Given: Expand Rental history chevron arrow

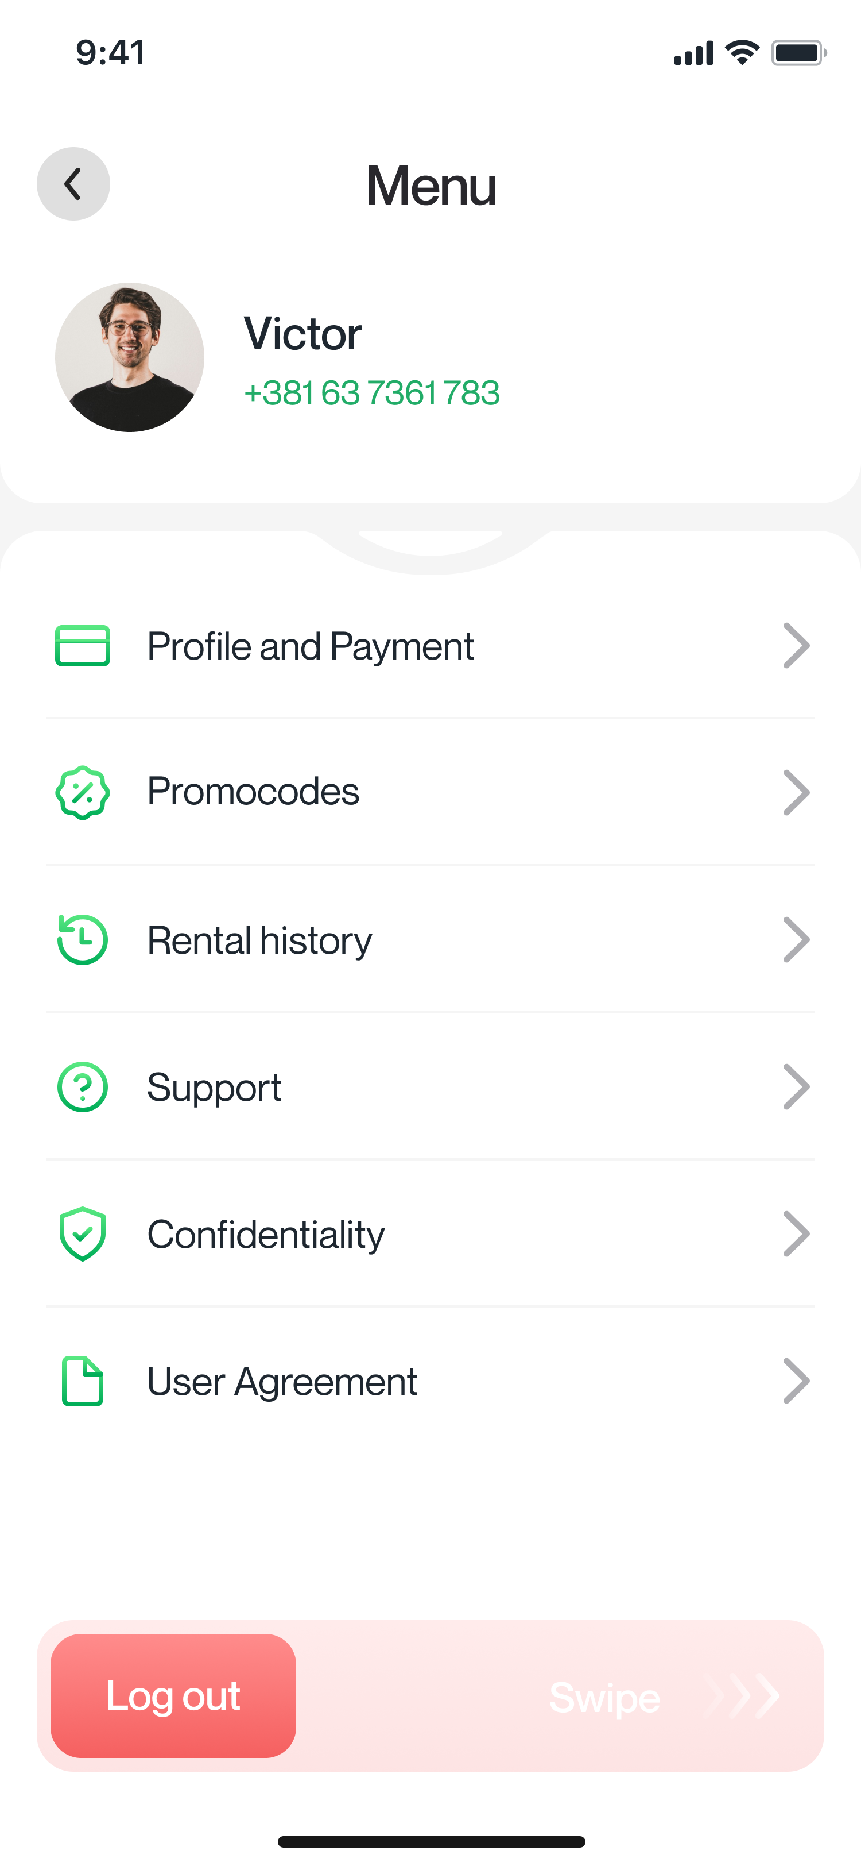Looking at the screenshot, I should (795, 939).
